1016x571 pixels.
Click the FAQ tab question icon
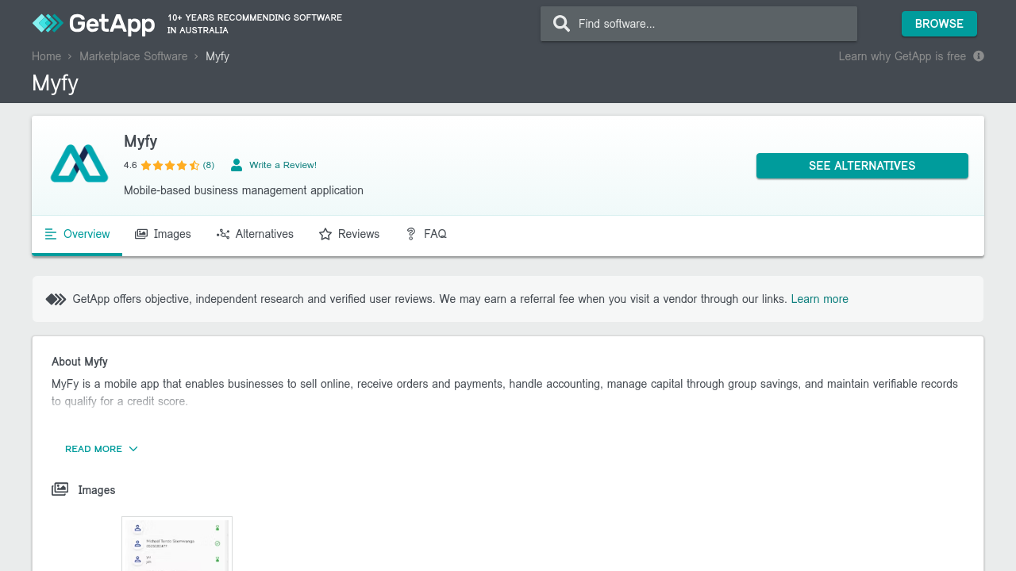411,234
